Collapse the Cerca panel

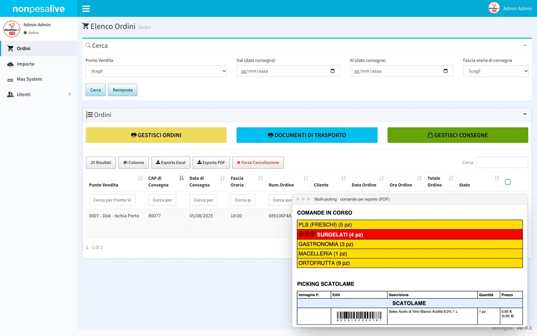coord(525,45)
